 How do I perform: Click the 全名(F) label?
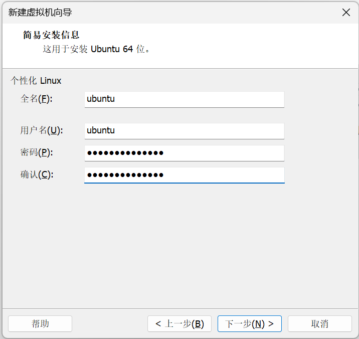(36, 99)
